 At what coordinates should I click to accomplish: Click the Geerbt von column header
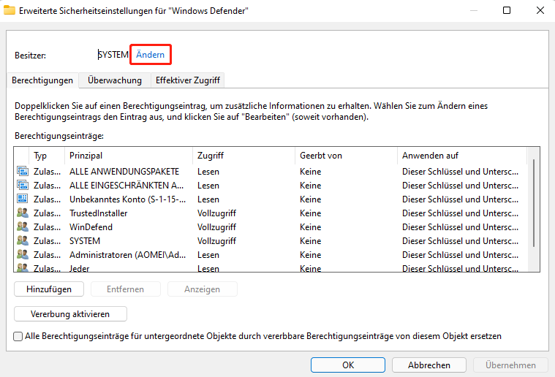pyautogui.click(x=346, y=156)
